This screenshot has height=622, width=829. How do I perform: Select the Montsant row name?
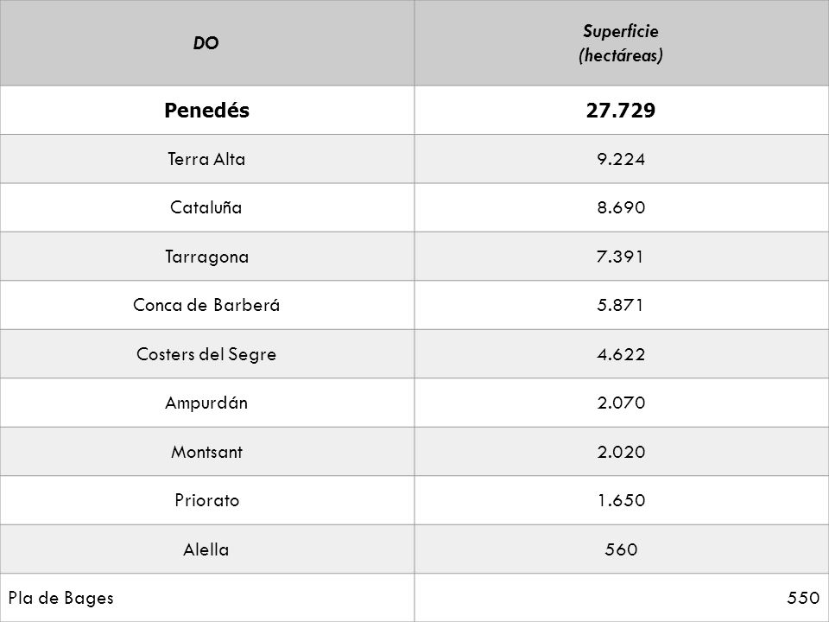(x=206, y=452)
